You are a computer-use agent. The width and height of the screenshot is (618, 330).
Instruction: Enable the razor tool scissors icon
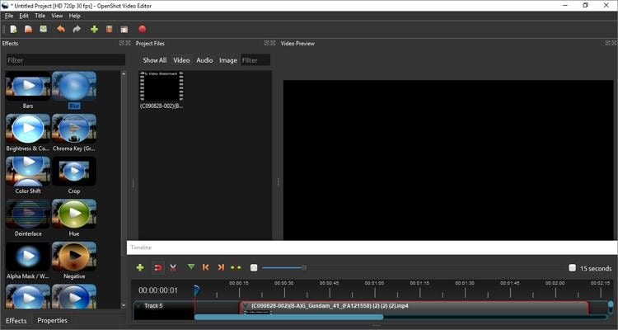tap(173, 267)
